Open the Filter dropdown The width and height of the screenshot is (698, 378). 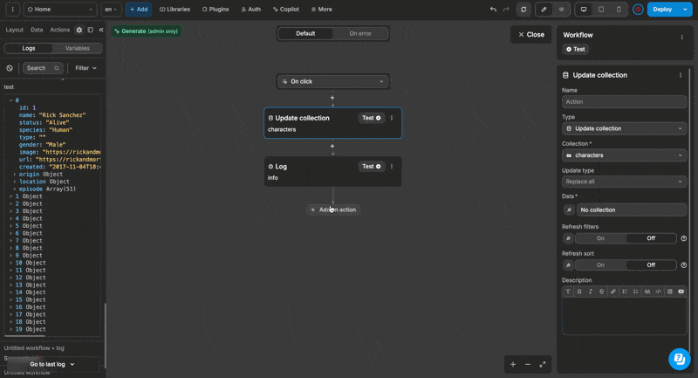[86, 68]
